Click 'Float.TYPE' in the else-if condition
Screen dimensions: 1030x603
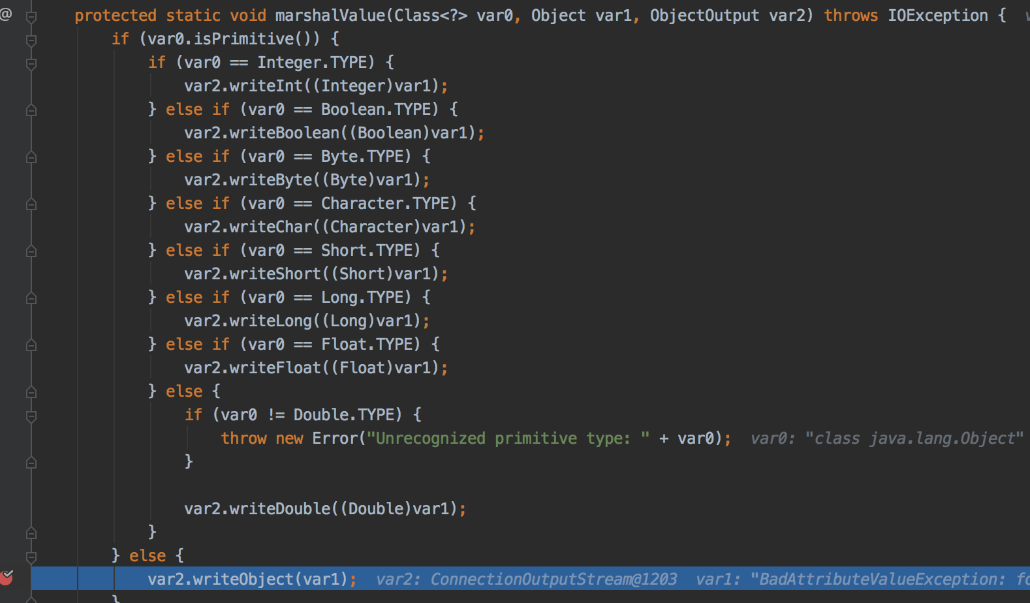pos(366,345)
